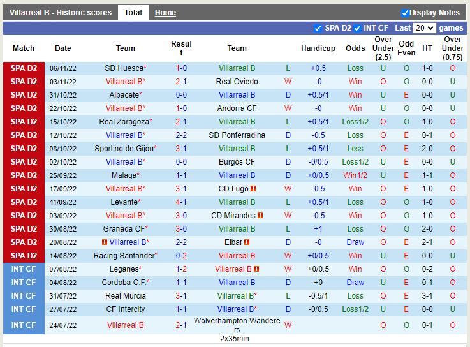Switch to the Home tab
Image resolution: width=470 pixels, height=347 pixels.
click(165, 13)
